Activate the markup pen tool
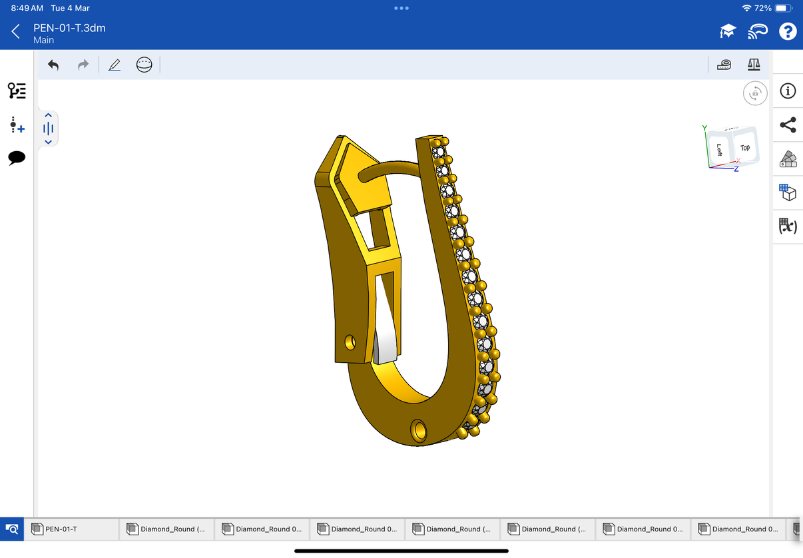Viewport: 803px width, 558px height. coord(114,65)
